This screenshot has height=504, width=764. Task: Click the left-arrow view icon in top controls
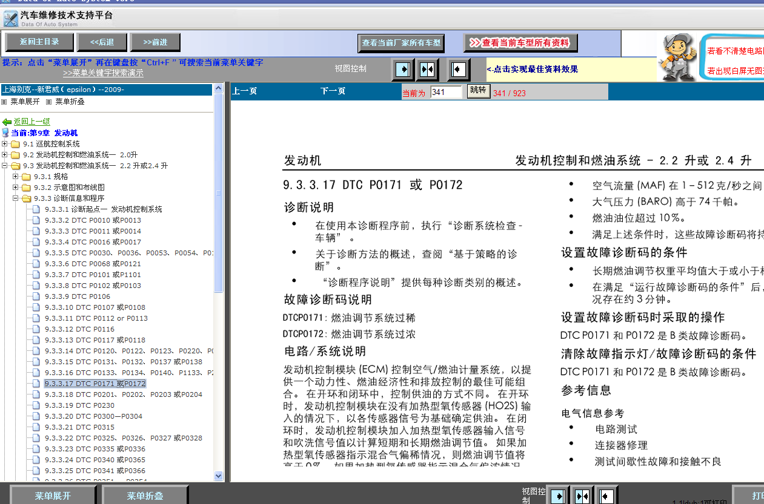tap(458, 69)
